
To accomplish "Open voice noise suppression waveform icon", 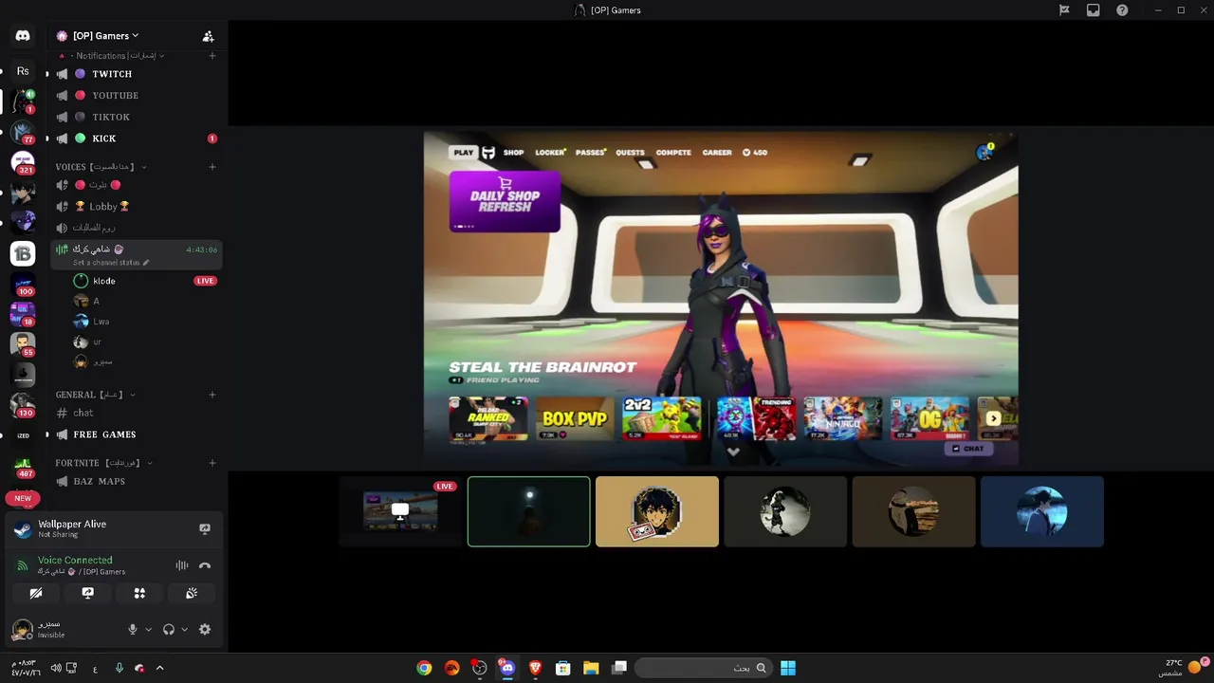I will pyautogui.click(x=181, y=565).
